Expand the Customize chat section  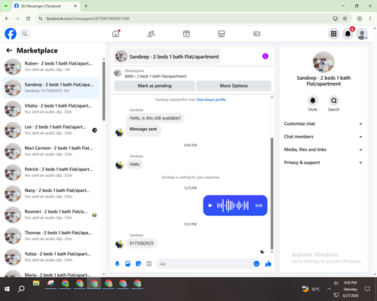click(x=323, y=123)
